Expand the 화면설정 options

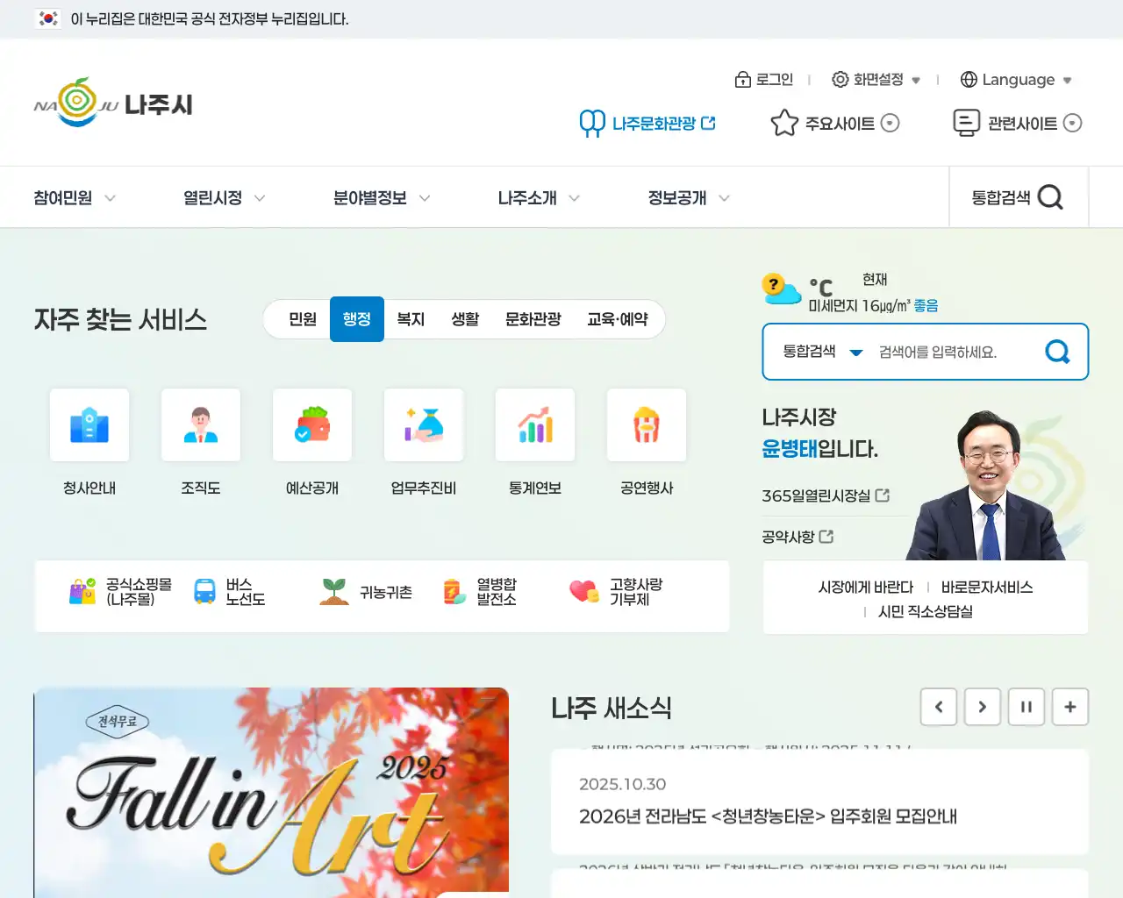(x=877, y=79)
